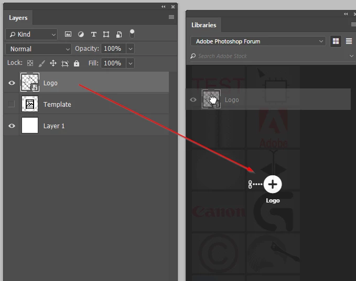Screen dimensions: 356x281
Task: Open the Opacity slider dropdown arrow
Action: tap(131, 49)
